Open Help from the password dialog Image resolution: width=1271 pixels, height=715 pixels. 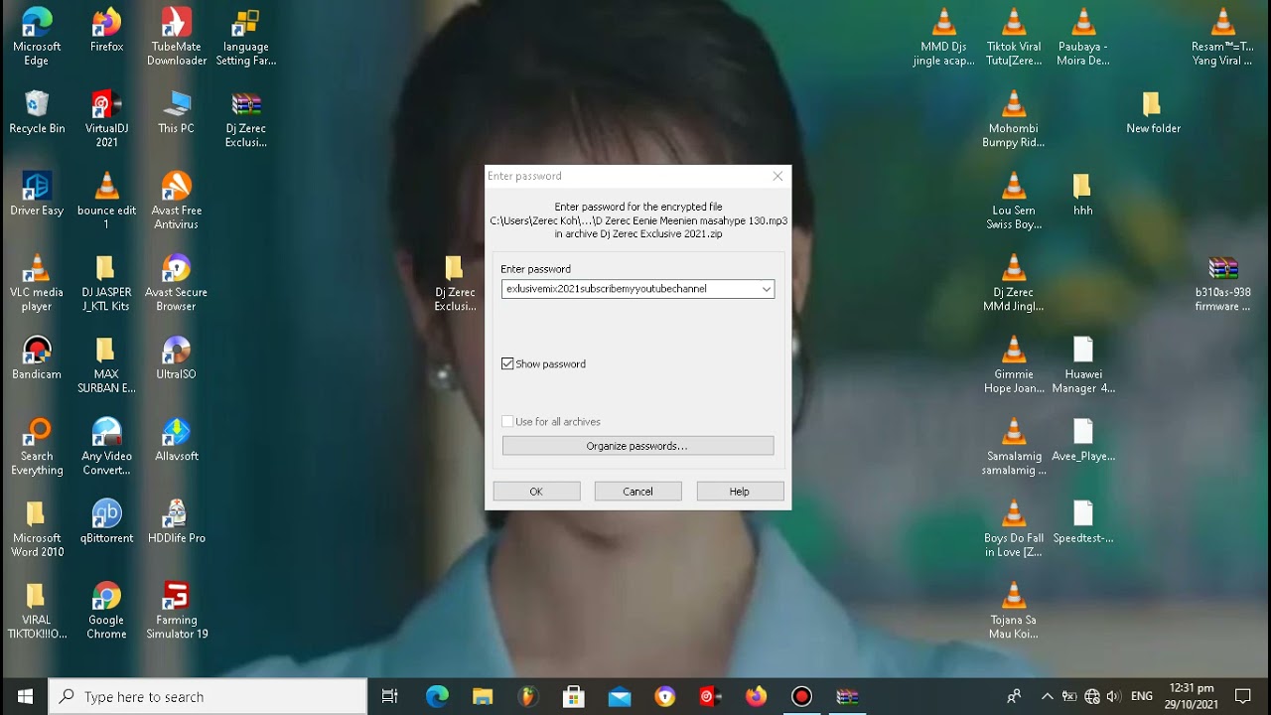point(740,492)
